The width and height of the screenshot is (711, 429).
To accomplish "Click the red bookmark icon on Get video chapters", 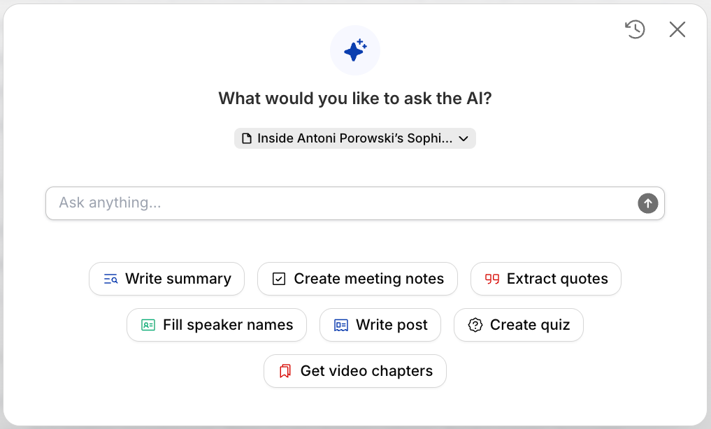I will pyautogui.click(x=284, y=371).
